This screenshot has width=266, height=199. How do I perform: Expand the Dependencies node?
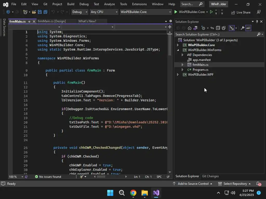click(x=182, y=55)
